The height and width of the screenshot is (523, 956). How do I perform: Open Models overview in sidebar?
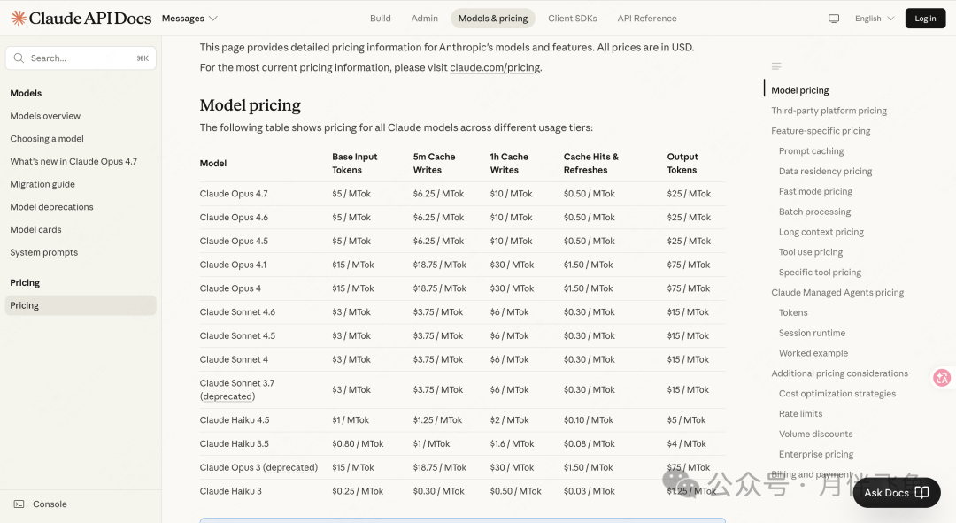45,116
